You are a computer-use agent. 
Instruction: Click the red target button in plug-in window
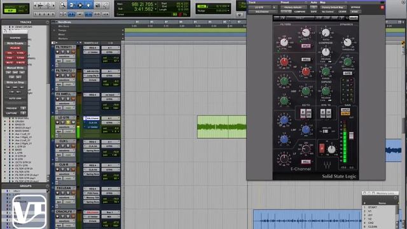pyautogui.click(x=382, y=8)
